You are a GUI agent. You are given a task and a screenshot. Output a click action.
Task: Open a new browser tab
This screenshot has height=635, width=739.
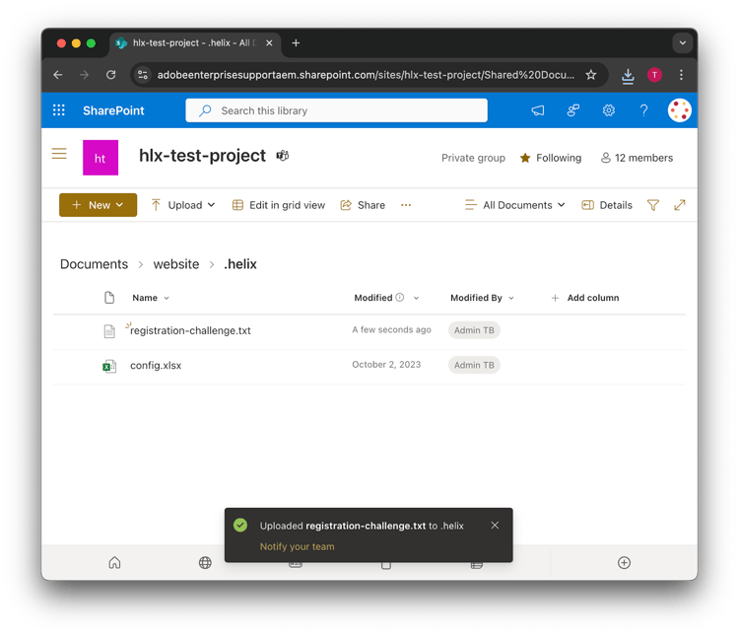[296, 43]
